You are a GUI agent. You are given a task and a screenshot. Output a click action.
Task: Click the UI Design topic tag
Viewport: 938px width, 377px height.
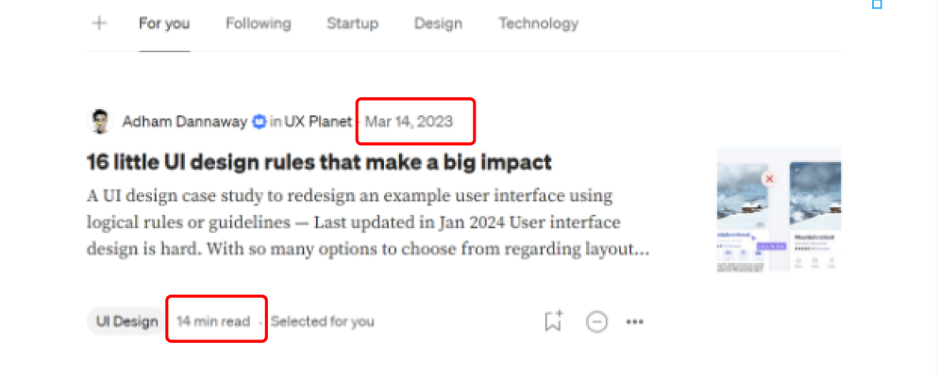[126, 321]
